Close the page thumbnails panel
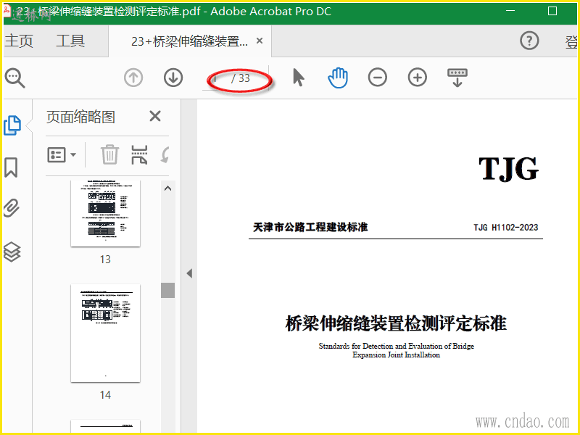 (155, 116)
